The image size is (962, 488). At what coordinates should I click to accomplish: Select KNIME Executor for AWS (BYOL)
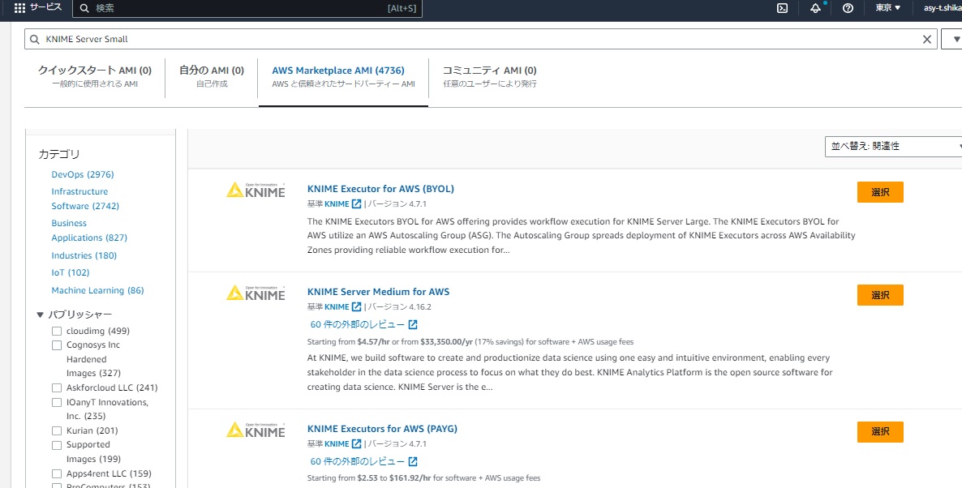880,192
